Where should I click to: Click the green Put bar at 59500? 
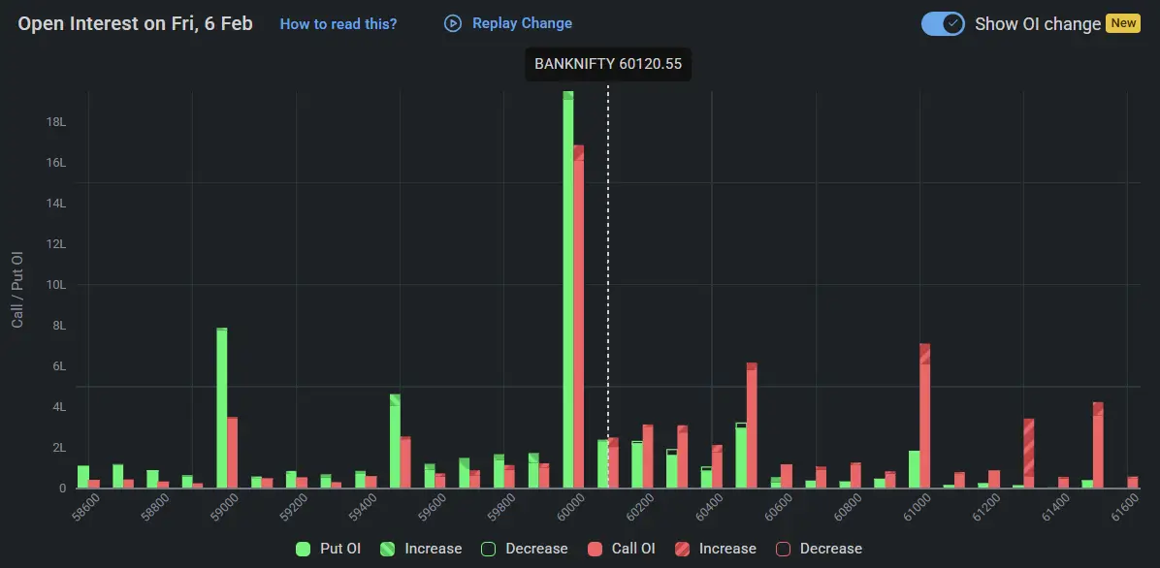[x=395, y=441]
